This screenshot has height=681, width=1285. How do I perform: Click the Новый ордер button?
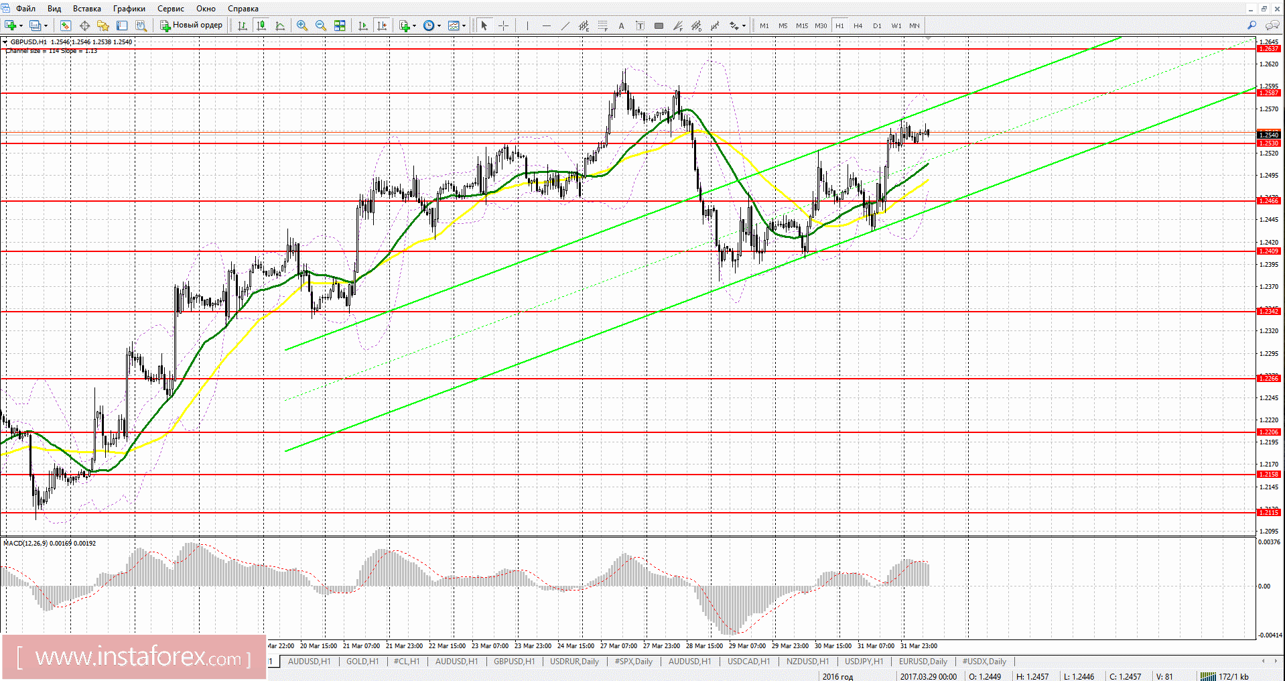(191, 25)
